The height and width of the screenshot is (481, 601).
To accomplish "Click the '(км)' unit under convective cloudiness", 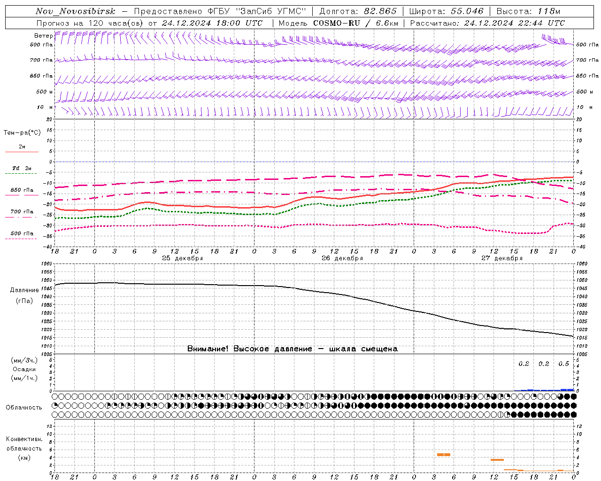I will tap(24, 458).
